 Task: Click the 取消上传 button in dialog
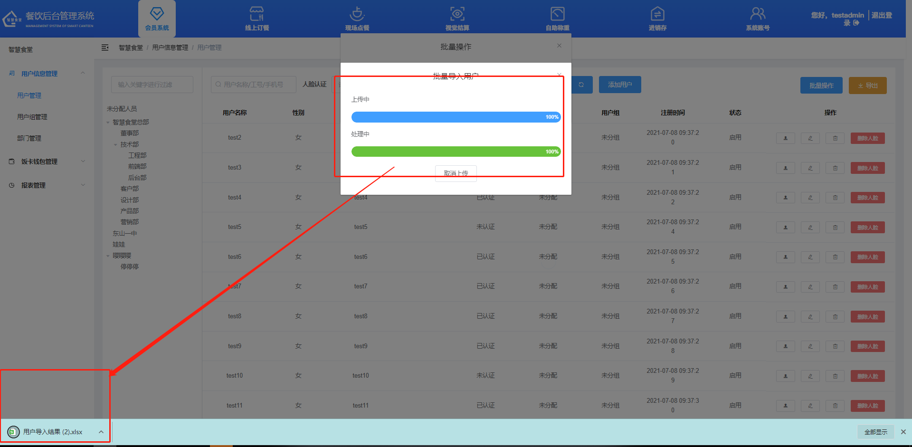(456, 173)
